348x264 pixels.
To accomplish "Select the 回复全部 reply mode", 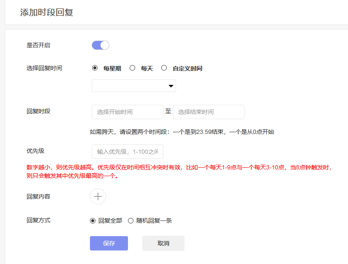I will (x=92, y=220).
